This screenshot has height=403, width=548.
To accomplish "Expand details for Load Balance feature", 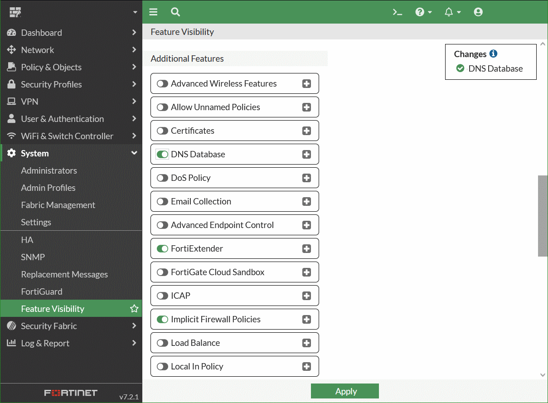I will 307,343.
